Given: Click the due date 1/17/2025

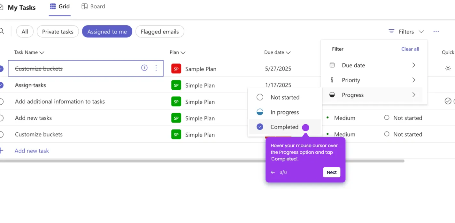Looking at the screenshot, I should coord(278,85).
